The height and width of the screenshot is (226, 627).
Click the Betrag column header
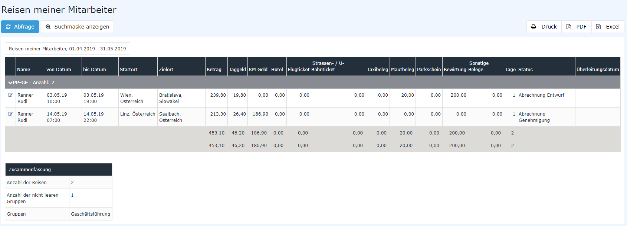(x=214, y=70)
